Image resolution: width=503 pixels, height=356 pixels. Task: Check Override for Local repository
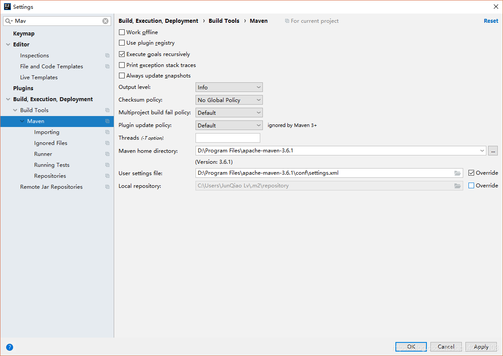pyautogui.click(x=471, y=185)
